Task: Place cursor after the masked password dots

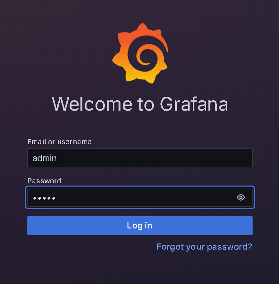Action: 56,198
